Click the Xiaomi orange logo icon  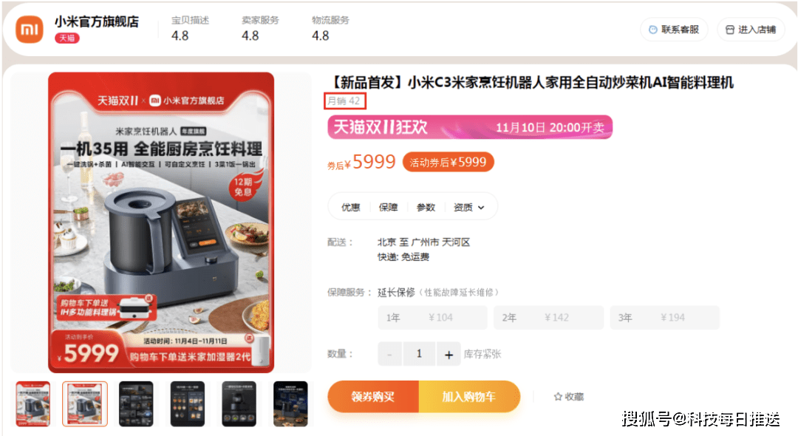pyautogui.click(x=30, y=30)
